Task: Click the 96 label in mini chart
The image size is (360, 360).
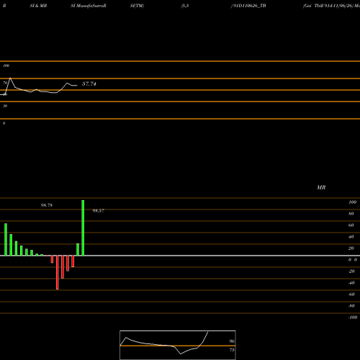Action: click(x=232, y=341)
